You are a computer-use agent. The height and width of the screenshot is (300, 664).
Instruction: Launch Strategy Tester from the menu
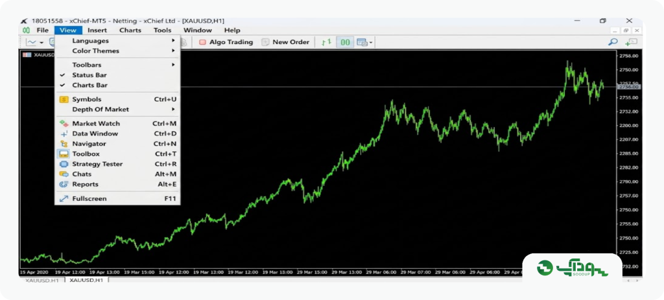coord(118,164)
